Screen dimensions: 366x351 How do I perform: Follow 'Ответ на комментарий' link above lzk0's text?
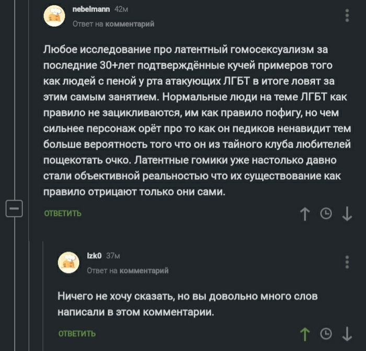[128, 270]
